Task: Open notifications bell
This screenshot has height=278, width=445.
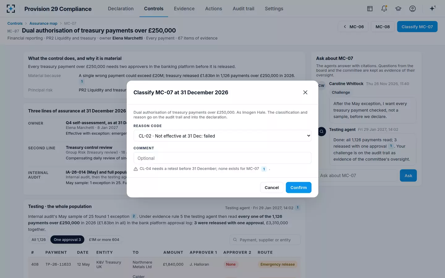Action: click(x=384, y=9)
